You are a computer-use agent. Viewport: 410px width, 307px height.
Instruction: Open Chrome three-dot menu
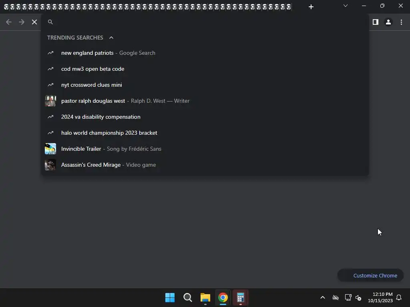tap(401, 22)
